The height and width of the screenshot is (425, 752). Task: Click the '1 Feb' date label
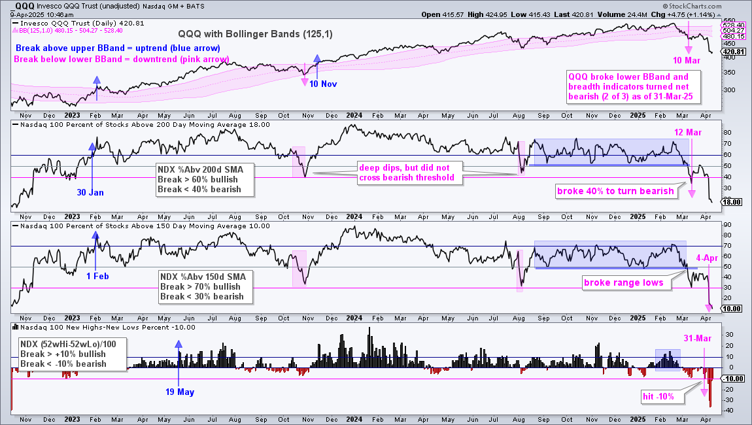pyautogui.click(x=97, y=277)
